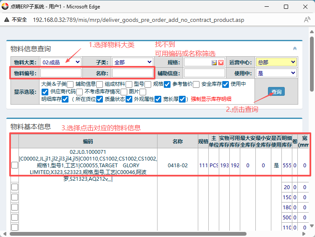
Task: Click the 不安全 warning icon in address bar
Action: tap(8, 20)
